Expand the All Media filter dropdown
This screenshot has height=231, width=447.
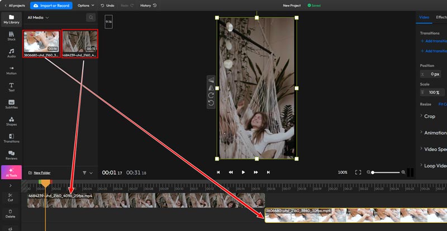point(38,18)
